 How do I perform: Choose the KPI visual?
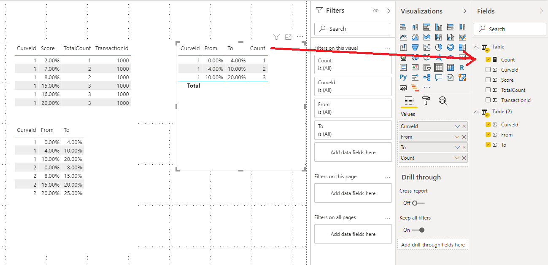[x=415, y=67]
